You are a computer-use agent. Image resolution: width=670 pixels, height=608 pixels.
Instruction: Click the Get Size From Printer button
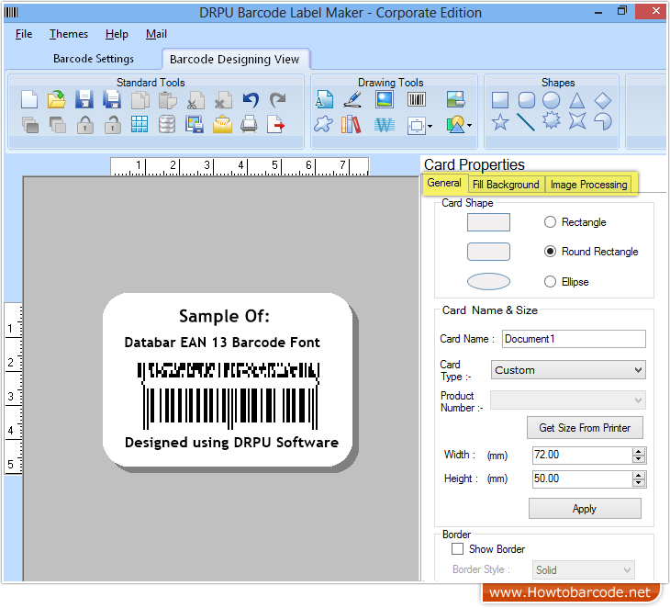click(585, 428)
